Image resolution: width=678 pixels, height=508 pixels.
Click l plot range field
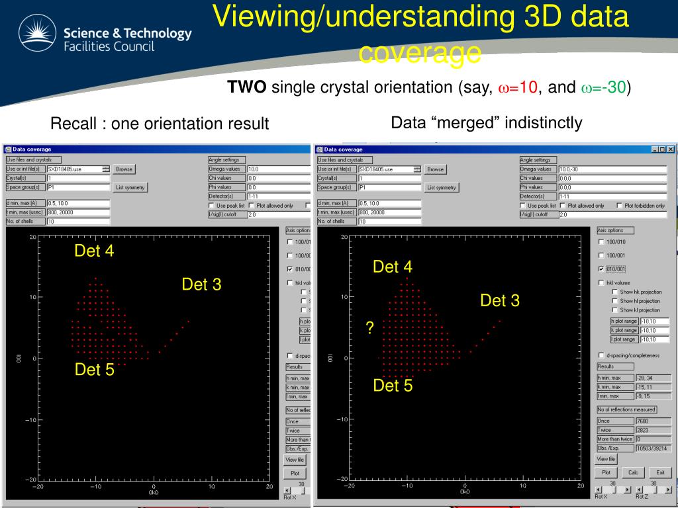tap(655, 339)
